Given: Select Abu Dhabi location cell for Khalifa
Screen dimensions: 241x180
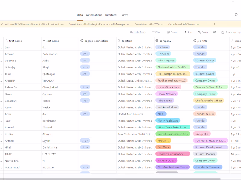Looking at the screenshot, I should (x=135, y=134).
